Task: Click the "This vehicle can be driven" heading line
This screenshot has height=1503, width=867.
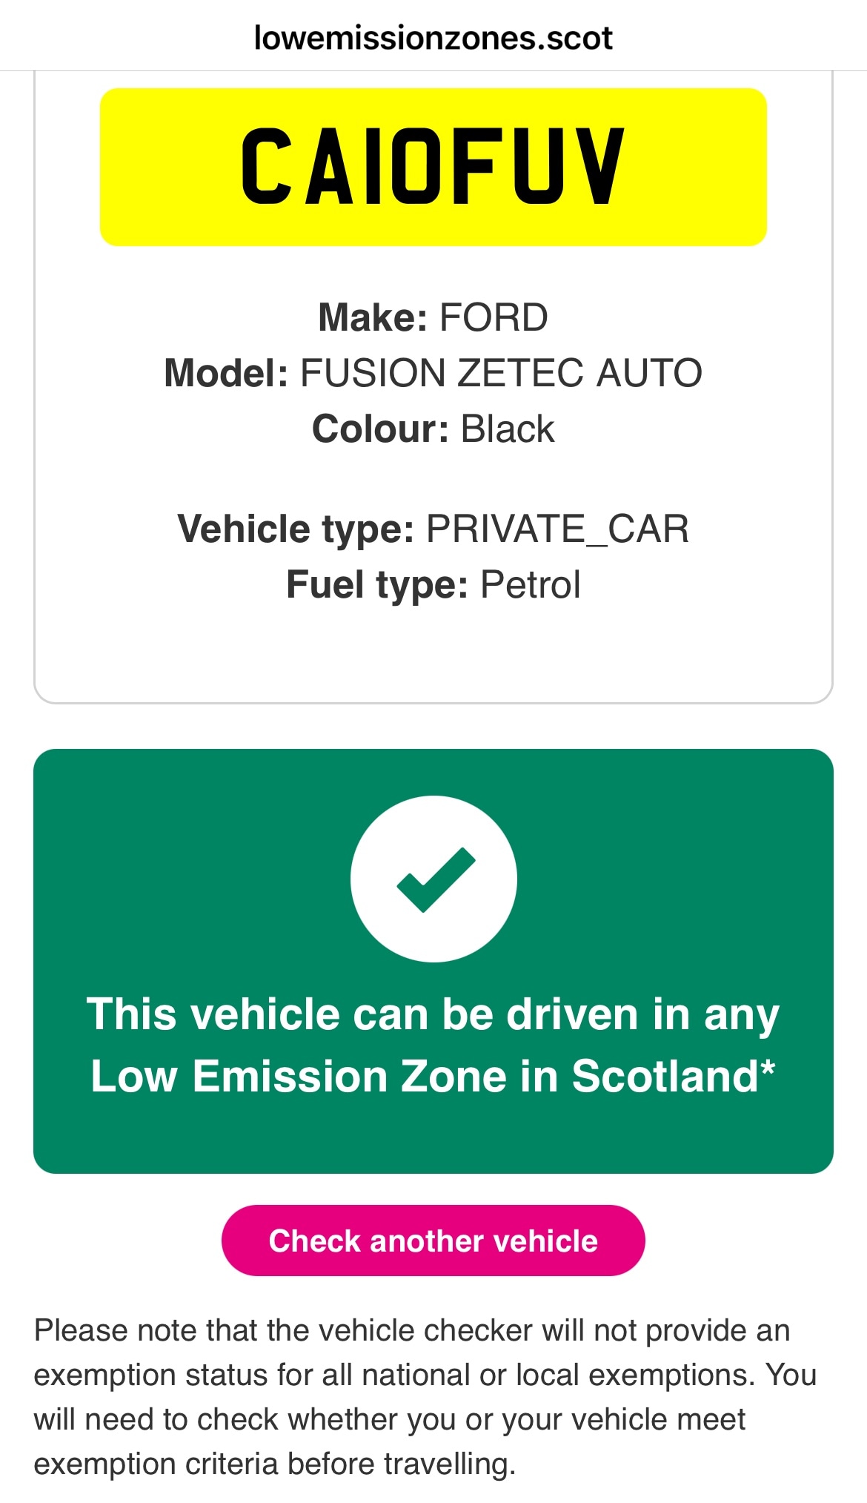Action: click(x=433, y=1014)
